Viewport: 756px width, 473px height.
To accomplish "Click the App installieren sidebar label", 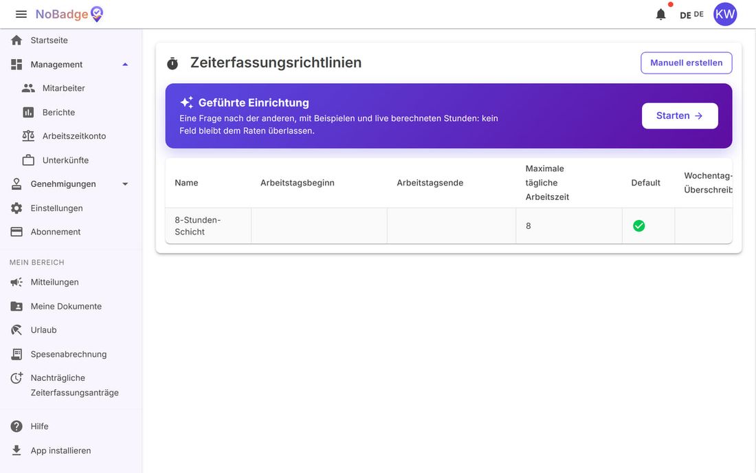I will point(60,450).
